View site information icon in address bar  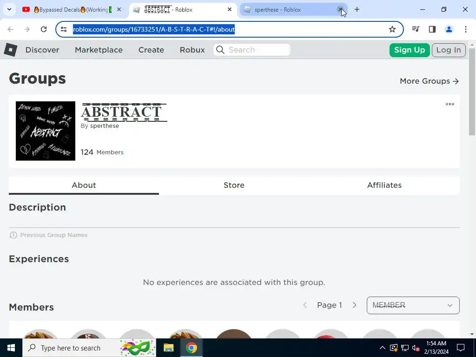pyautogui.click(x=64, y=29)
